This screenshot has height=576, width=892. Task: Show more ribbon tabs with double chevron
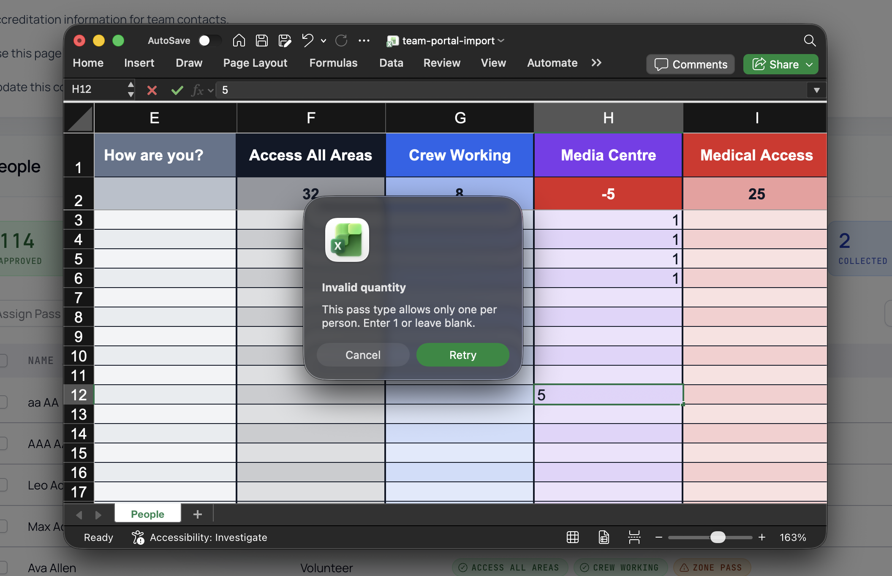(x=596, y=63)
